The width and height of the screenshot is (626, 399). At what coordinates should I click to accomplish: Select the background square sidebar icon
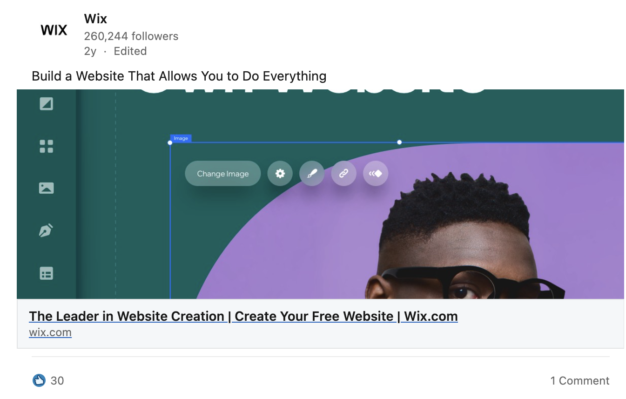click(x=46, y=103)
